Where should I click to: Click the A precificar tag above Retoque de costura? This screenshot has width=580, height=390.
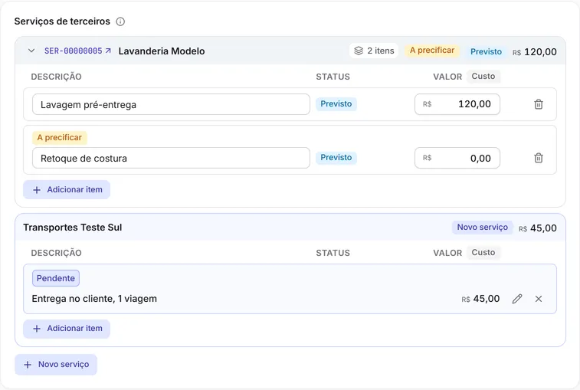click(60, 138)
